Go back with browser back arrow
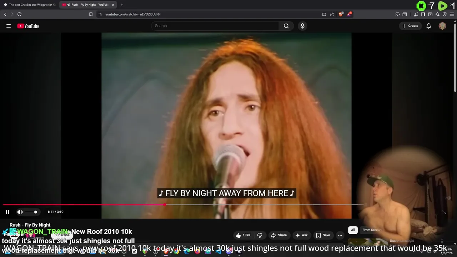This screenshot has height=257, width=457. [5, 14]
